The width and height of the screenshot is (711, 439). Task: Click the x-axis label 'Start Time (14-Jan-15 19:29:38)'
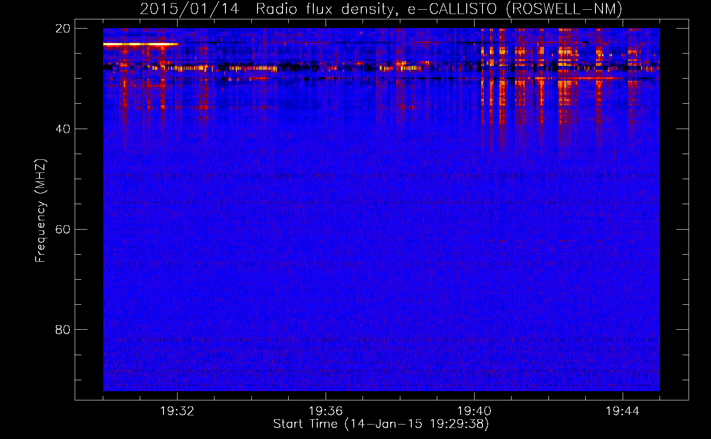tap(381, 424)
